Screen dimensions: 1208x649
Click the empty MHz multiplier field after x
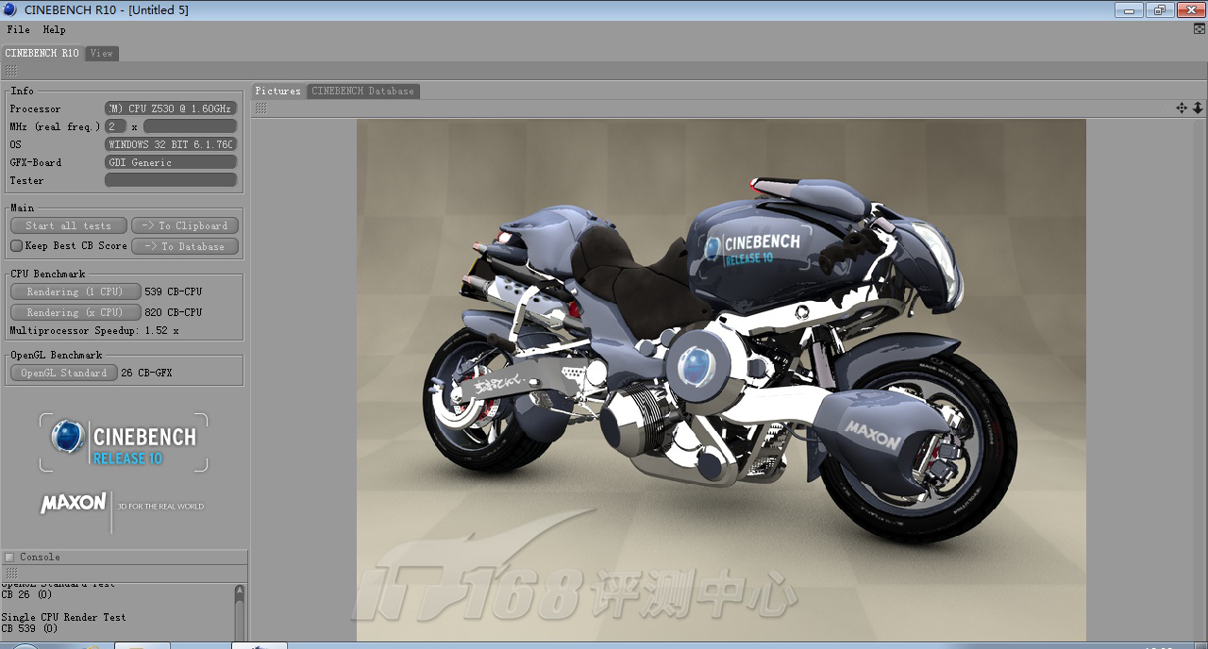click(x=190, y=125)
